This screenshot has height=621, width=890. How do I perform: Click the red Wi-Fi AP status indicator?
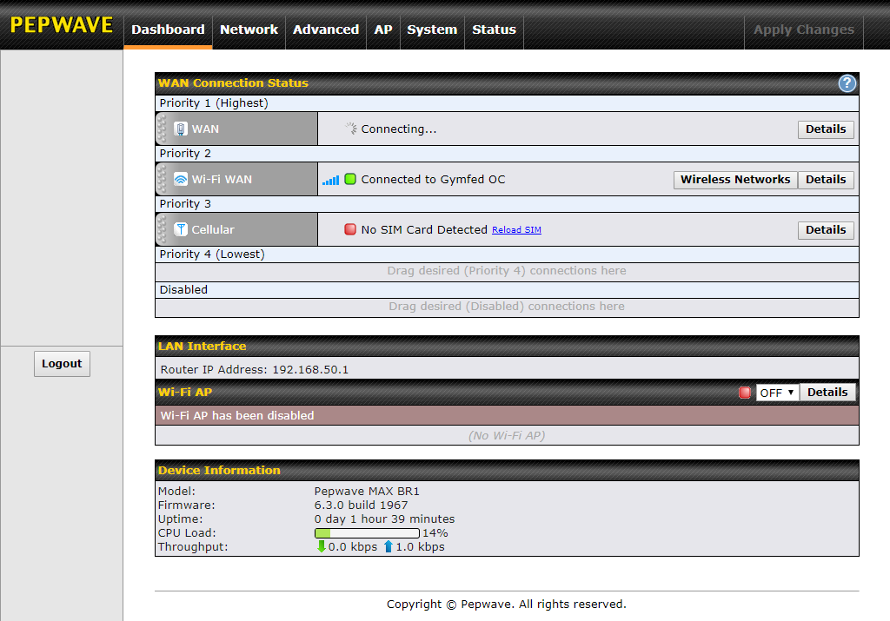pyautogui.click(x=745, y=392)
